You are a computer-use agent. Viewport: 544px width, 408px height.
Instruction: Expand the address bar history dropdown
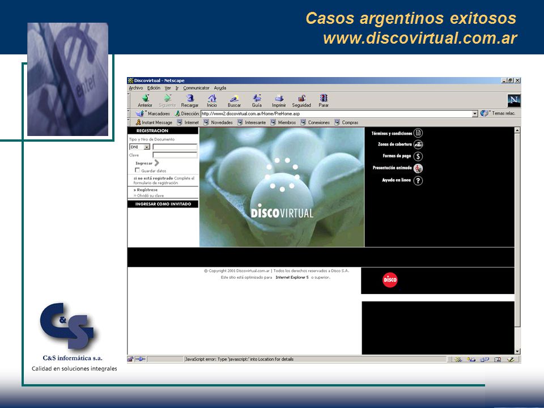point(475,114)
